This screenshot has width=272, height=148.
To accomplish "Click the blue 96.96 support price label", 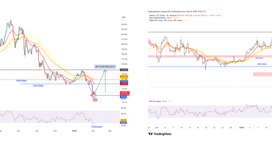I will pyautogui.click(x=124, y=96).
